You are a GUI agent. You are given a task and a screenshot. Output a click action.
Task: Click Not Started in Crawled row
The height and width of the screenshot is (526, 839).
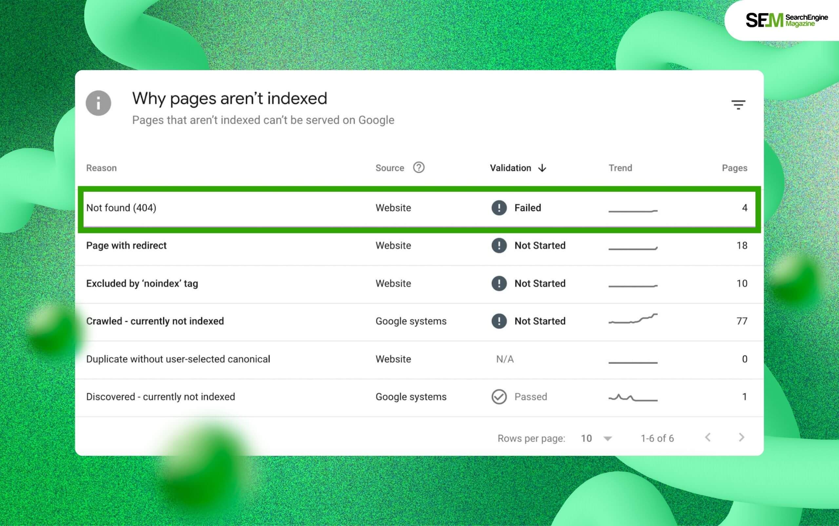point(540,321)
